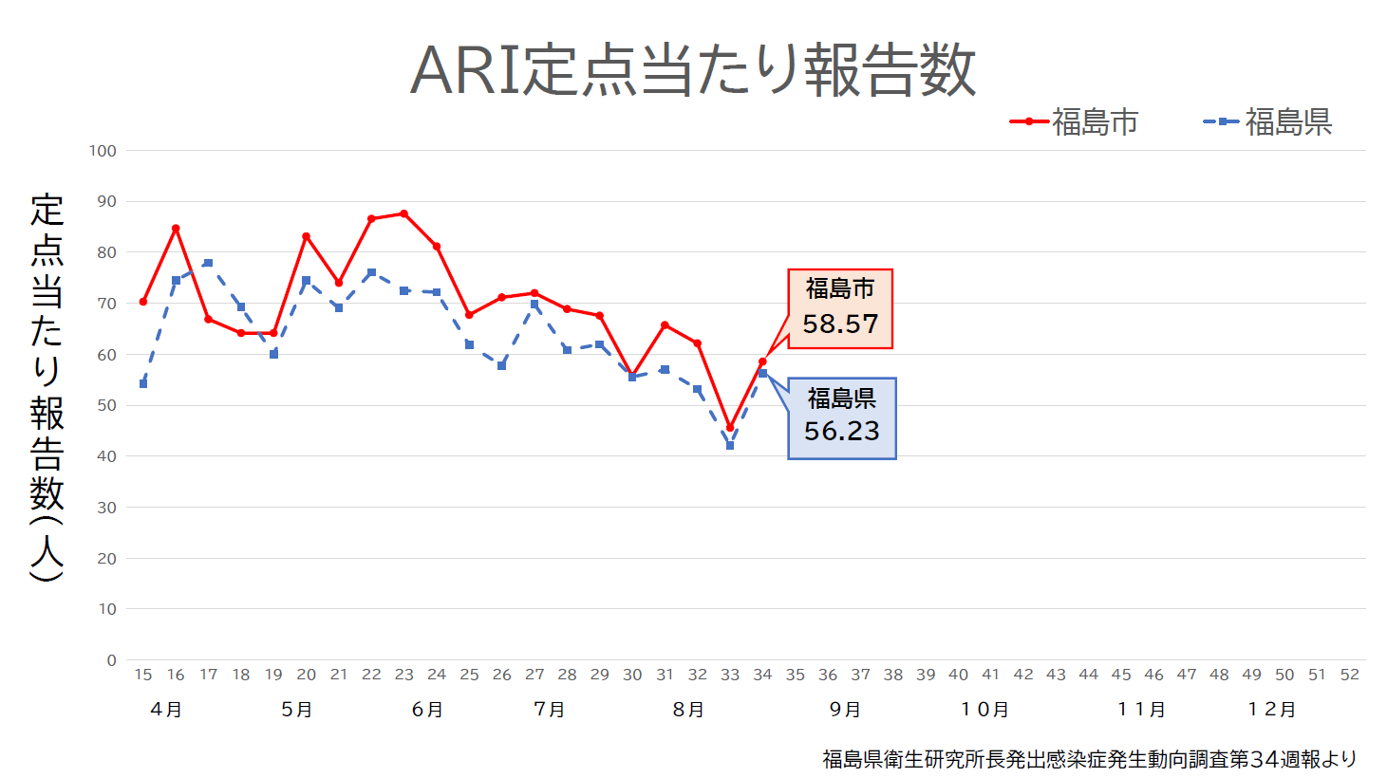Click the y-axis value 80
This screenshot has width=1387, height=778.
pos(106,252)
